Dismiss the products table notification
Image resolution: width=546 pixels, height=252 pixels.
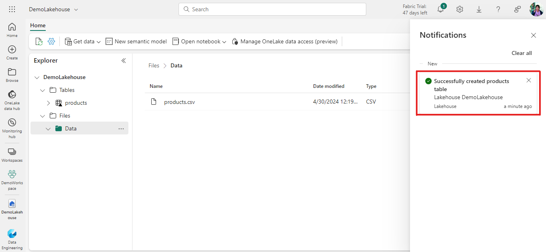point(529,80)
